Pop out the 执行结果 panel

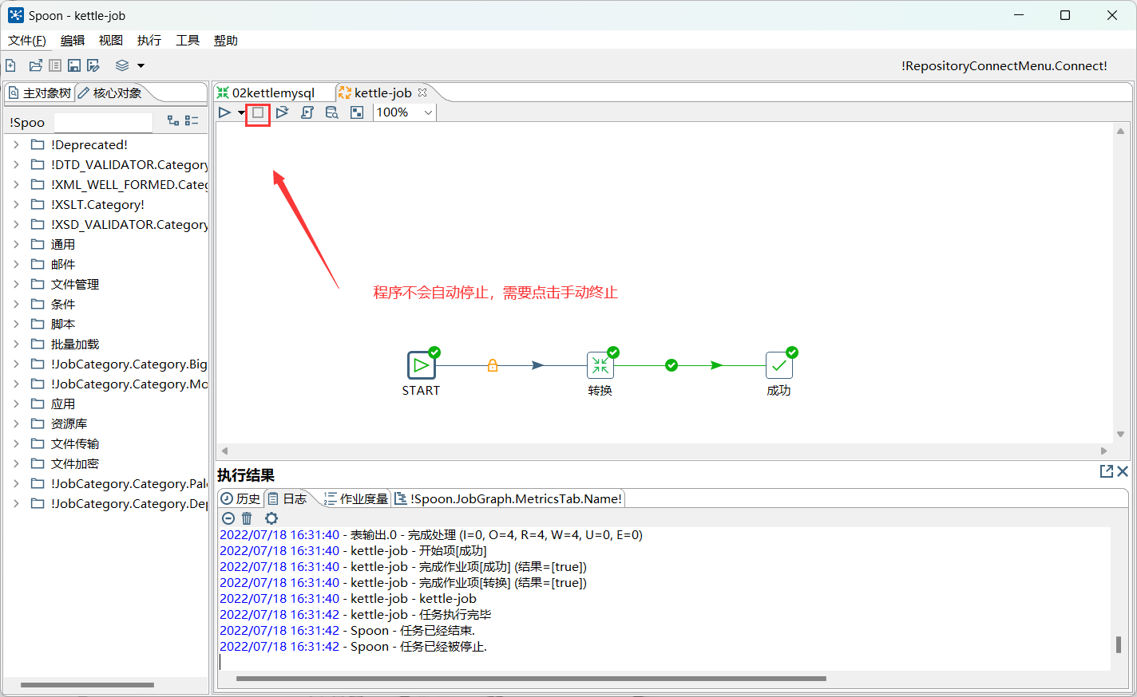coord(1105,471)
